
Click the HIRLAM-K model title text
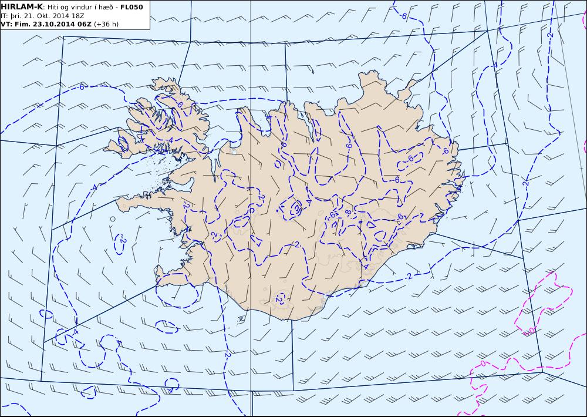[x=22, y=7]
